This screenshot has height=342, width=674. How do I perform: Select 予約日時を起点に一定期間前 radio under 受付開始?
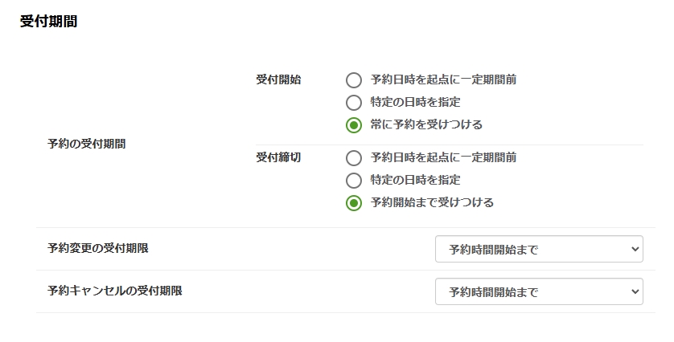point(354,80)
